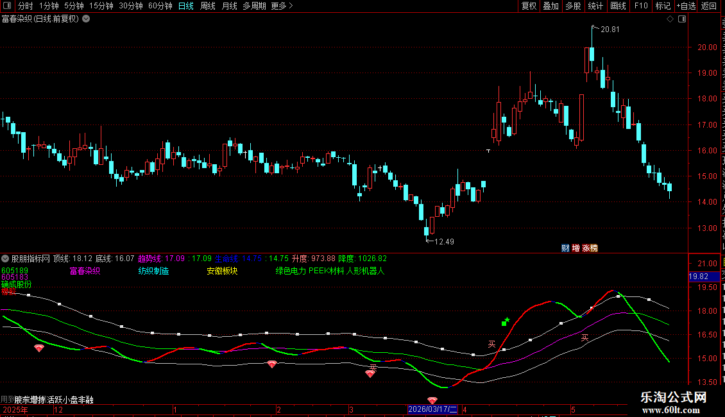Screen dimensions: 725x417
Task: Click the 降度: 1026.82 value
Action: coord(362,259)
